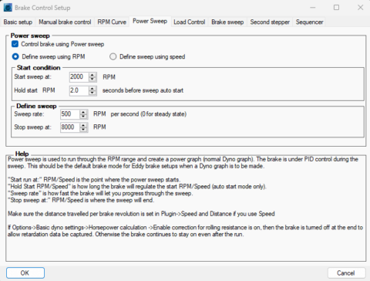Viewport: 370px width, 281px height.
Task: Open the Second stepper tab
Action: tap(270, 22)
